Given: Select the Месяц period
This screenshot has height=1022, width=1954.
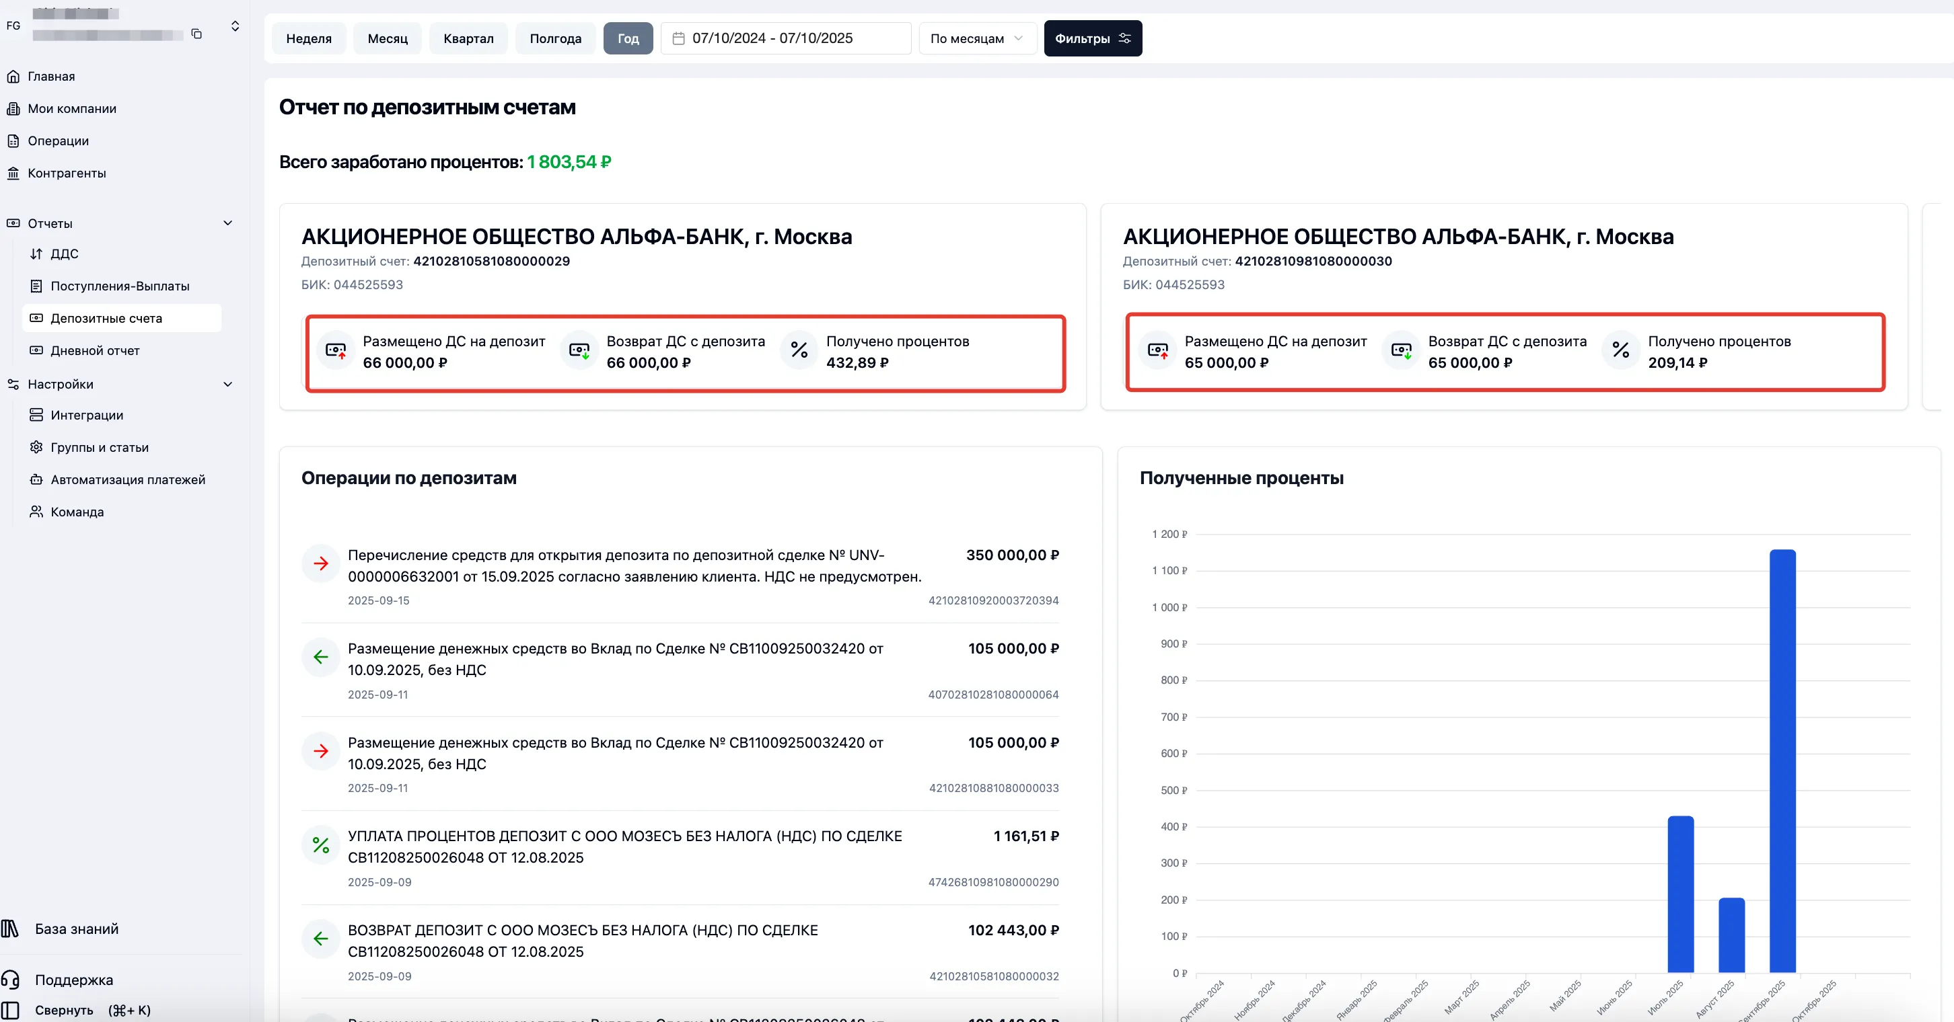Looking at the screenshot, I should click(388, 38).
